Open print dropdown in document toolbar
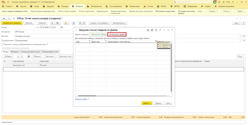This screenshot has height=125, width=248. 58,23
